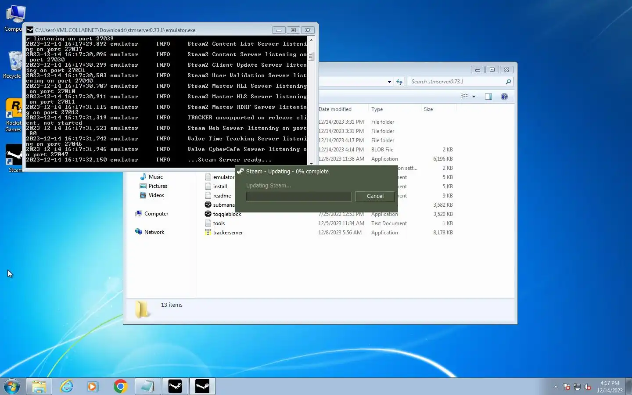This screenshot has width=632, height=395.
Task: Open the emulator console system-menu icon
Action: tap(30, 30)
